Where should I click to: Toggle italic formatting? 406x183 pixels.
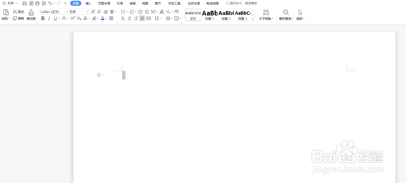point(49,18)
